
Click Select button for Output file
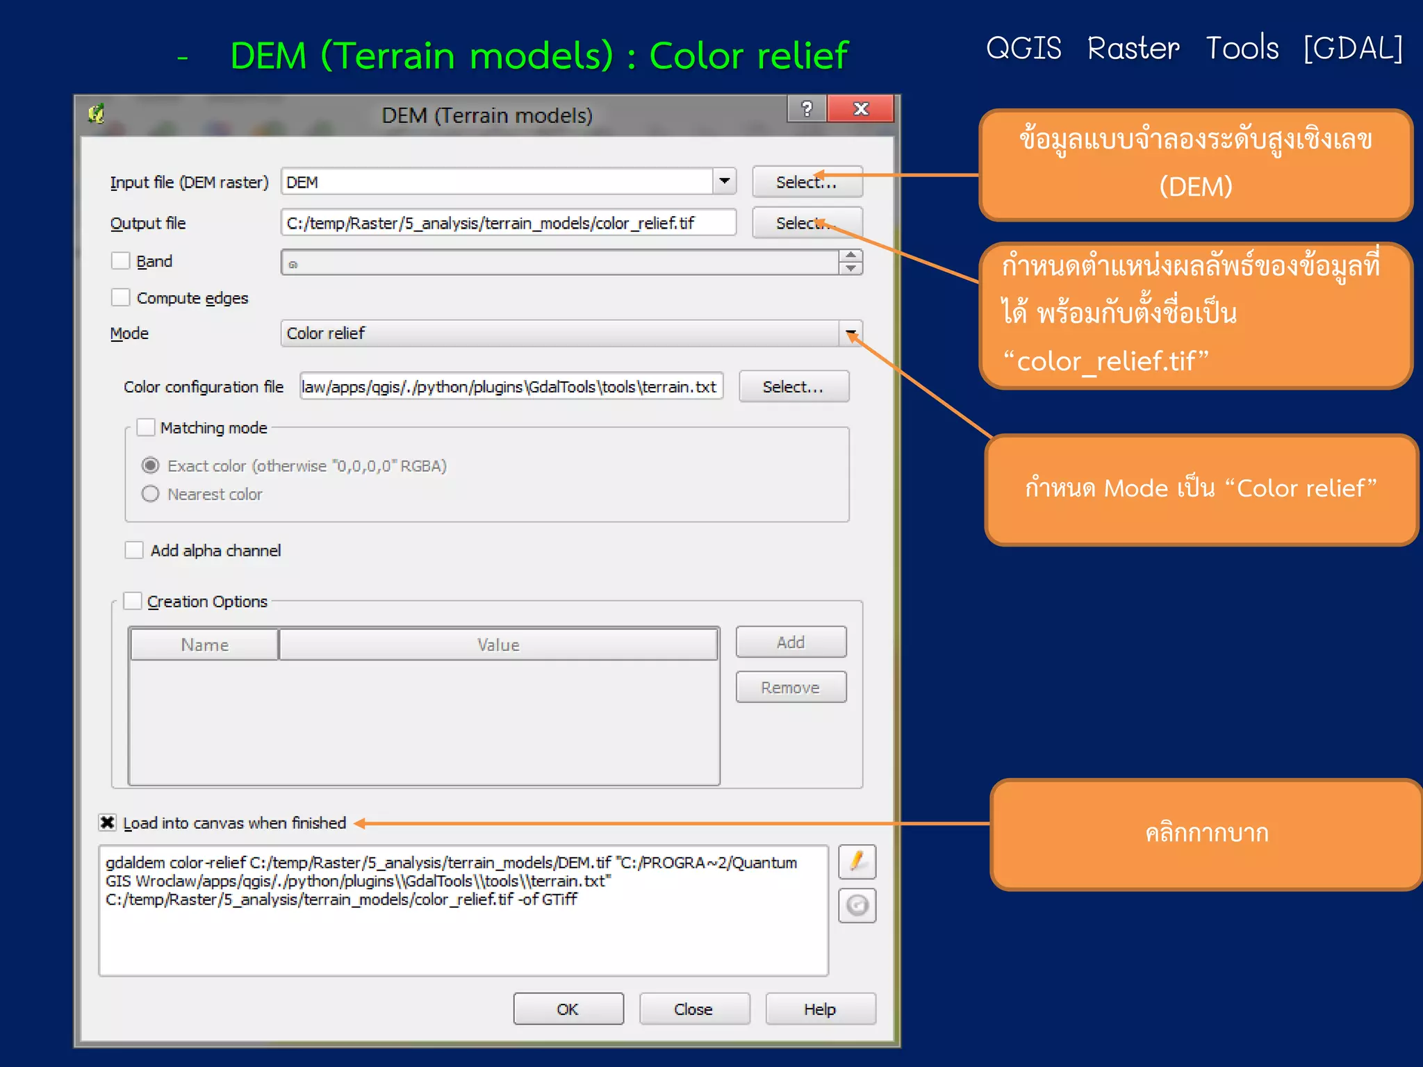click(x=807, y=223)
